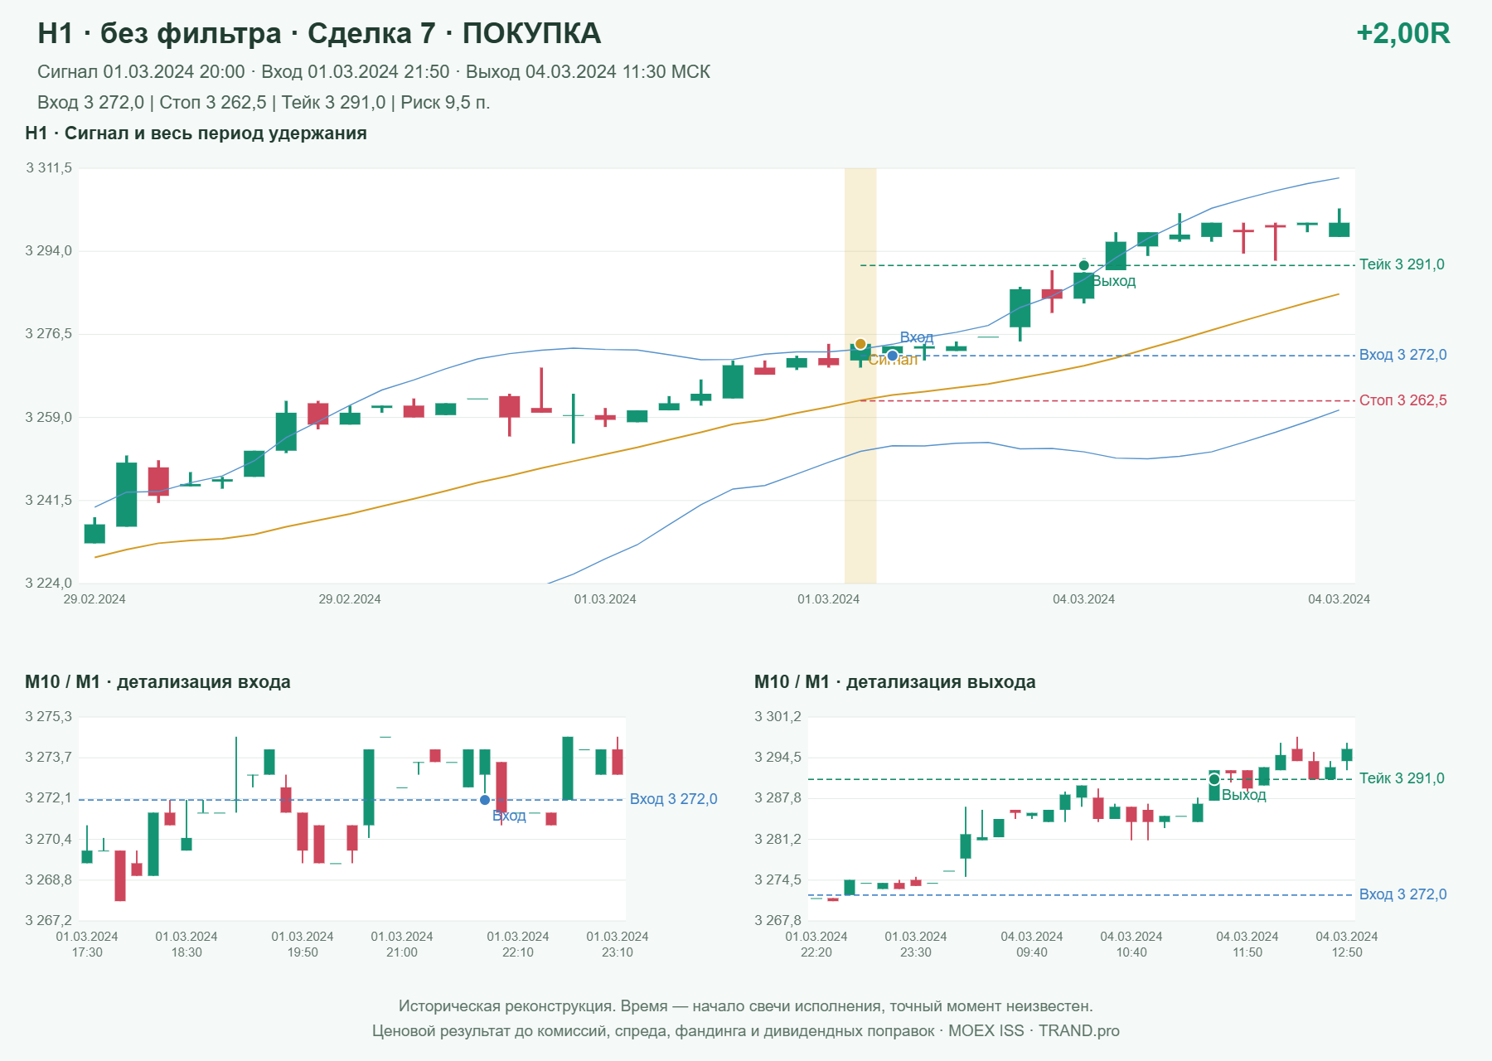Click heading 'H1 · Сигнал и весь период удержания'

196,133
